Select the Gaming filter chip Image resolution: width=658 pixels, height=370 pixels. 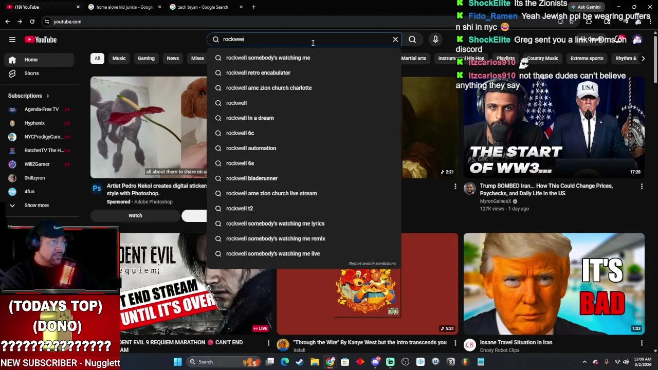tap(146, 59)
